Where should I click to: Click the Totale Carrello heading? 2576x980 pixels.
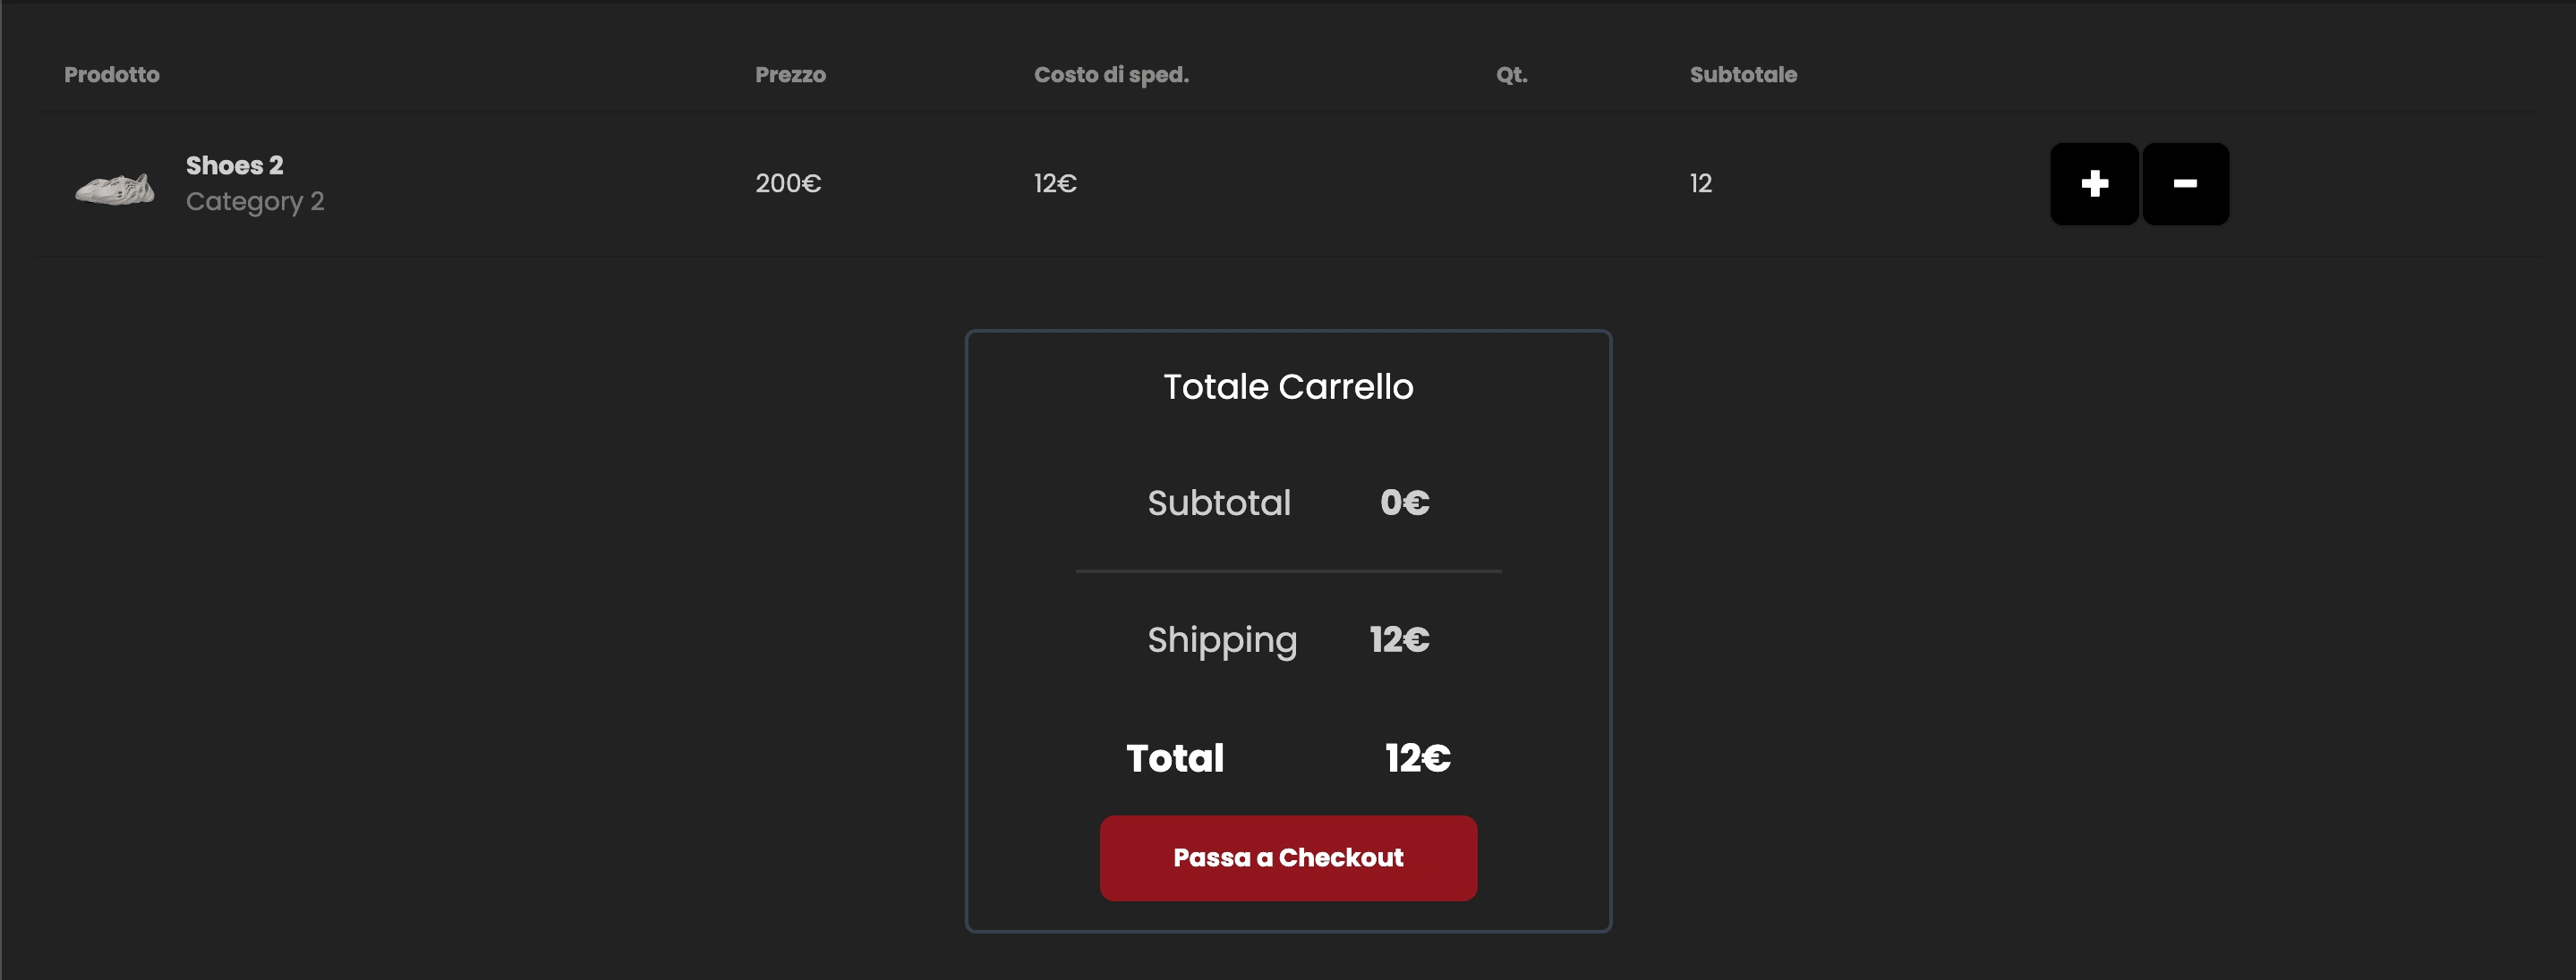pos(1288,386)
